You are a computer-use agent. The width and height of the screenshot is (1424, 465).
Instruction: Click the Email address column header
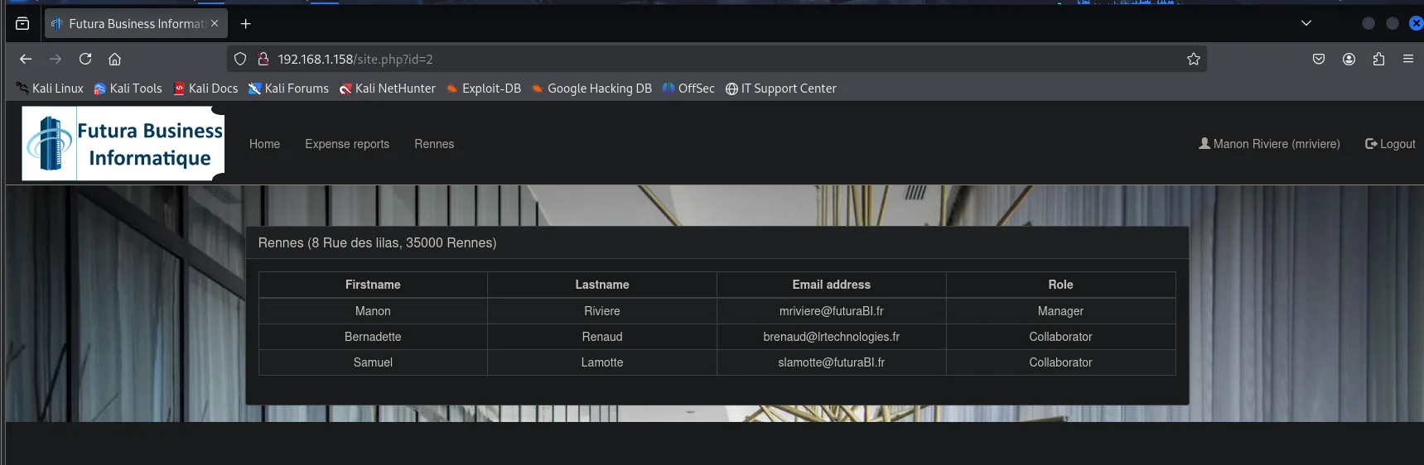coord(831,285)
